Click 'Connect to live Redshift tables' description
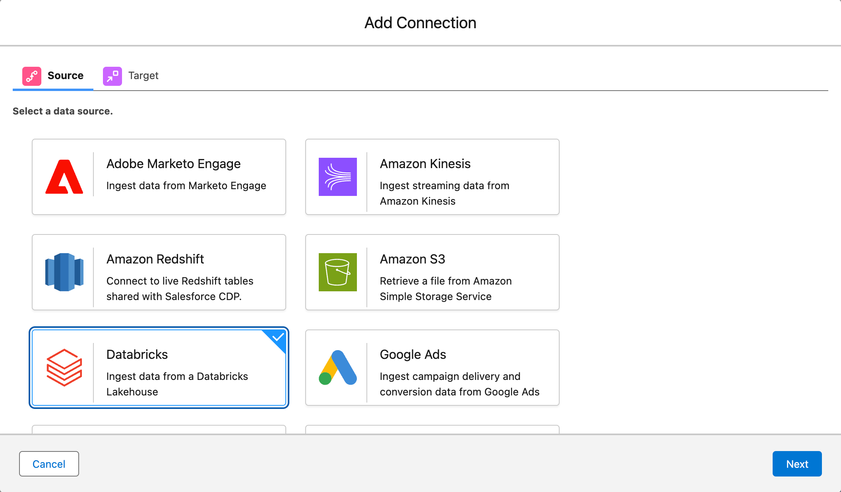This screenshot has width=841, height=492. tap(180, 289)
